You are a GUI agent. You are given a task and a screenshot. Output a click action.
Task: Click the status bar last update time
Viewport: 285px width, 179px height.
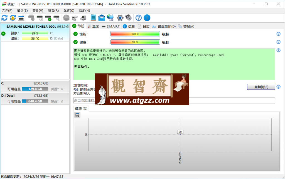pyautogui.click(x=32, y=177)
